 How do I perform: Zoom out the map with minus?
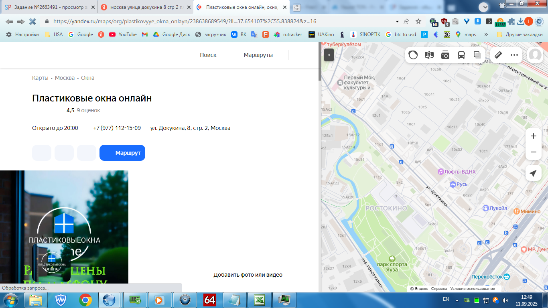coord(534,152)
